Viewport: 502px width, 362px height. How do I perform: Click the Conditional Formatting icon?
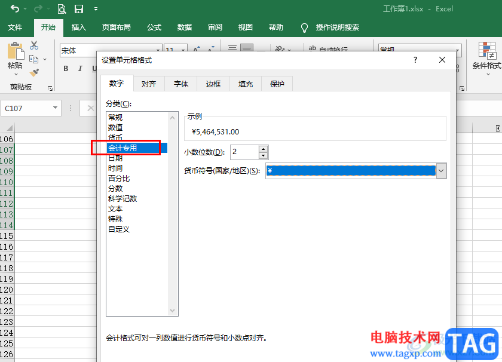(x=487, y=51)
